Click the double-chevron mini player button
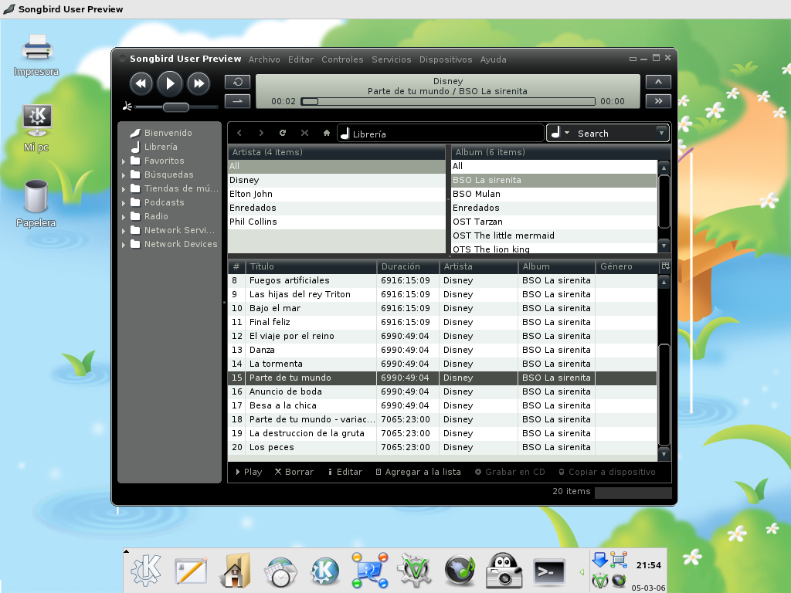This screenshot has width=791, height=593. (658, 101)
